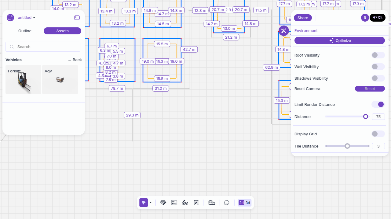Toggle Wall Visibility switch
Screen dimensions: 391x219
378,67
